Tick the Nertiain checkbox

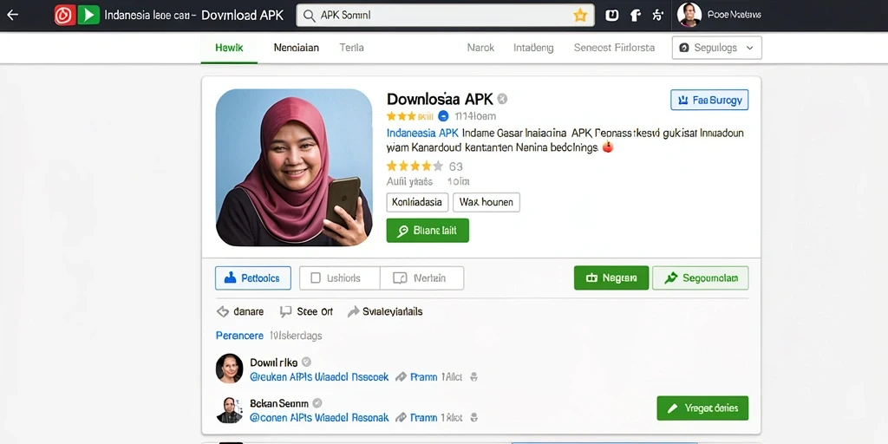pyautogui.click(x=400, y=278)
